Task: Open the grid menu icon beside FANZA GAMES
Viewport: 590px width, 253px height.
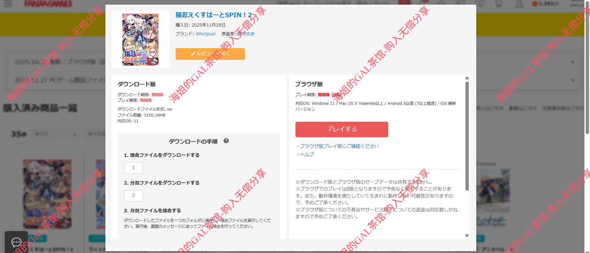Action: 8,4
